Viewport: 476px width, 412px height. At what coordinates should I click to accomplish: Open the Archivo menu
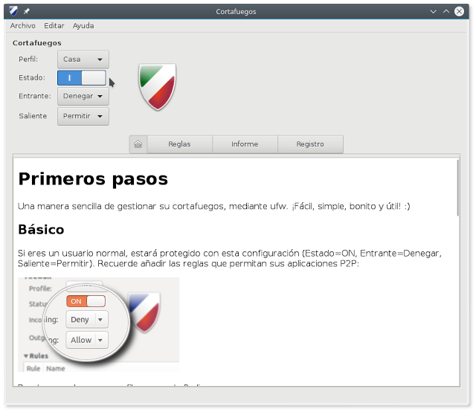point(23,26)
